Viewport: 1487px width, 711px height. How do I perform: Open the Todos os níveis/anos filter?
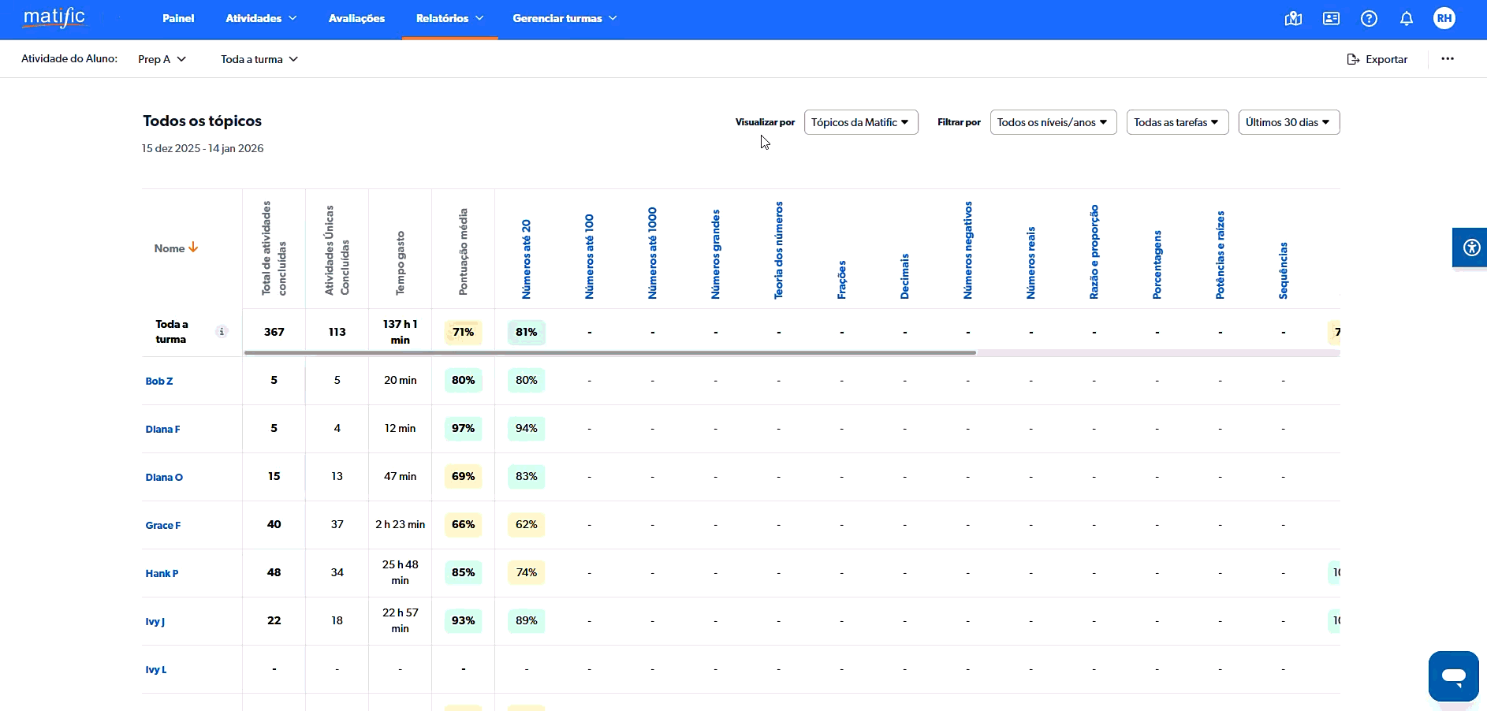point(1053,122)
